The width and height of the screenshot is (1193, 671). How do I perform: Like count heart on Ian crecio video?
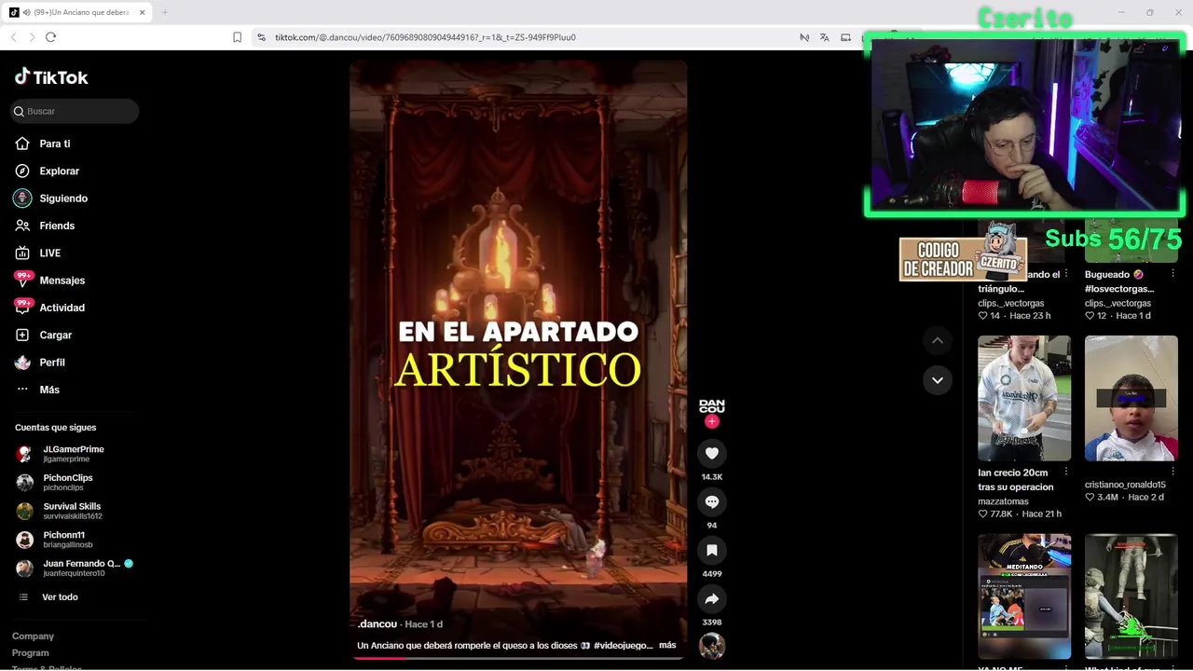click(982, 514)
